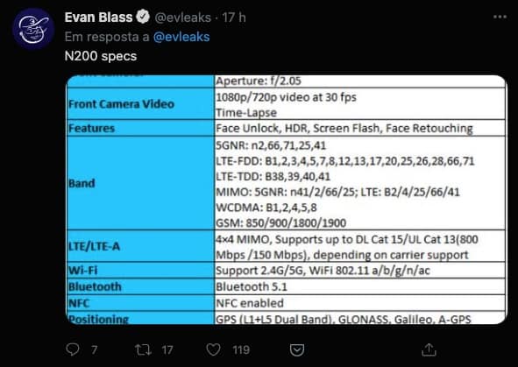Follow the blue @evleaks reply mention
Image resolution: width=518 pixels, height=367 pixels.
(181, 37)
